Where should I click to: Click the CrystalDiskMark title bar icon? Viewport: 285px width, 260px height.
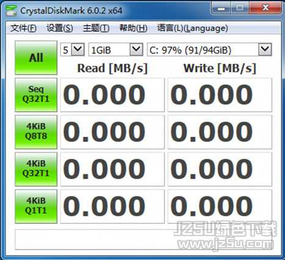tap(11, 10)
